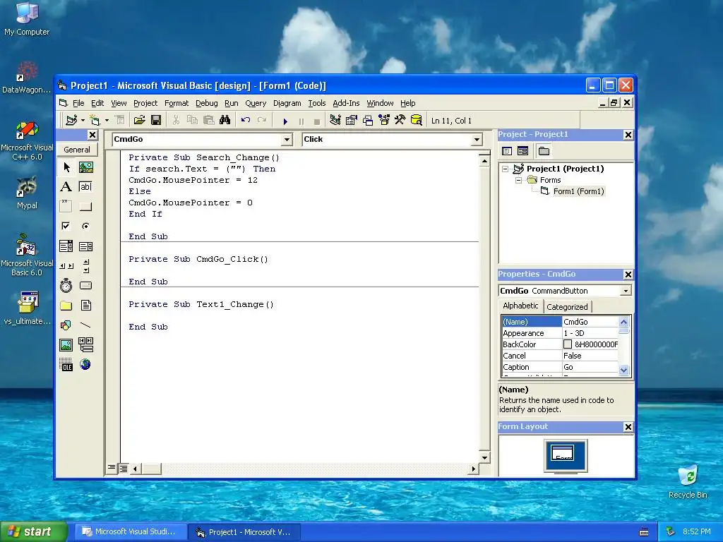Toggle Procedure View button at code bottom
723x542 pixels.
[112, 469]
